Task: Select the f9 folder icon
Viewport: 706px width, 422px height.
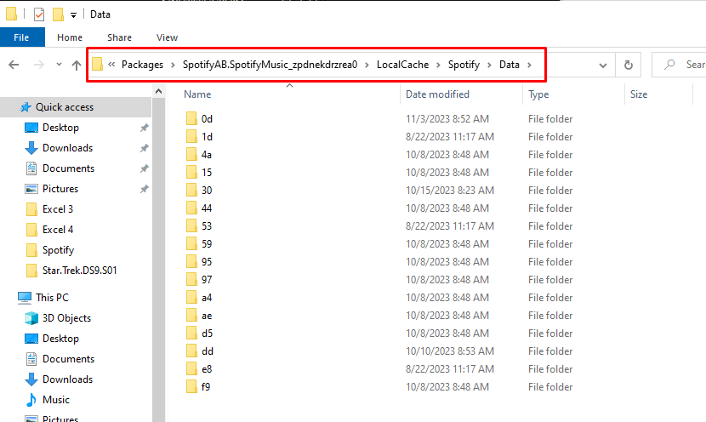Action: click(x=191, y=387)
